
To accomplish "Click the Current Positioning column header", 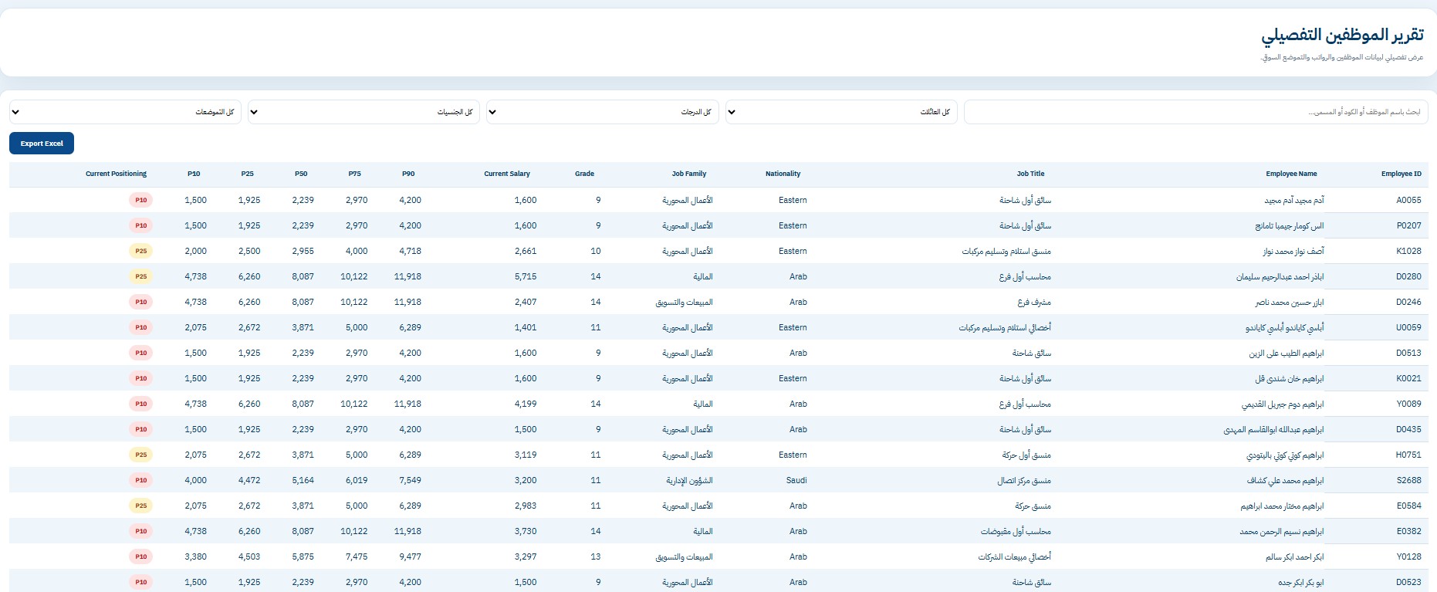I will (116, 174).
